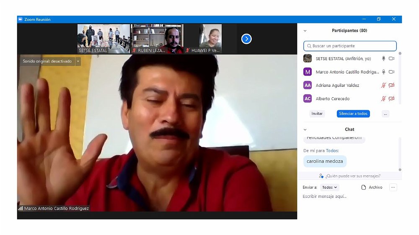
Task: Click the 'Silenciar a todos' button
Action: click(x=353, y=114)
